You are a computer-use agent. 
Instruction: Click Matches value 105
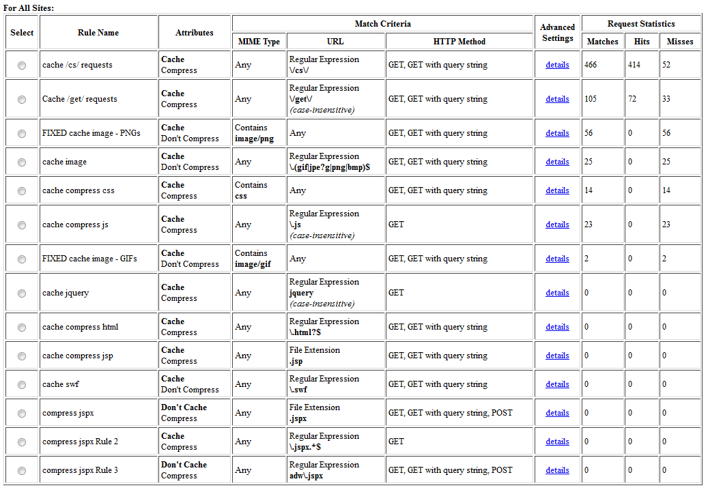point(591,99)
